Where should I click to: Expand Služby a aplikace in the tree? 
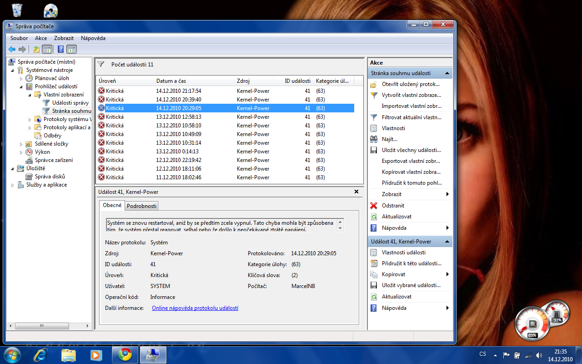[13, 185]
